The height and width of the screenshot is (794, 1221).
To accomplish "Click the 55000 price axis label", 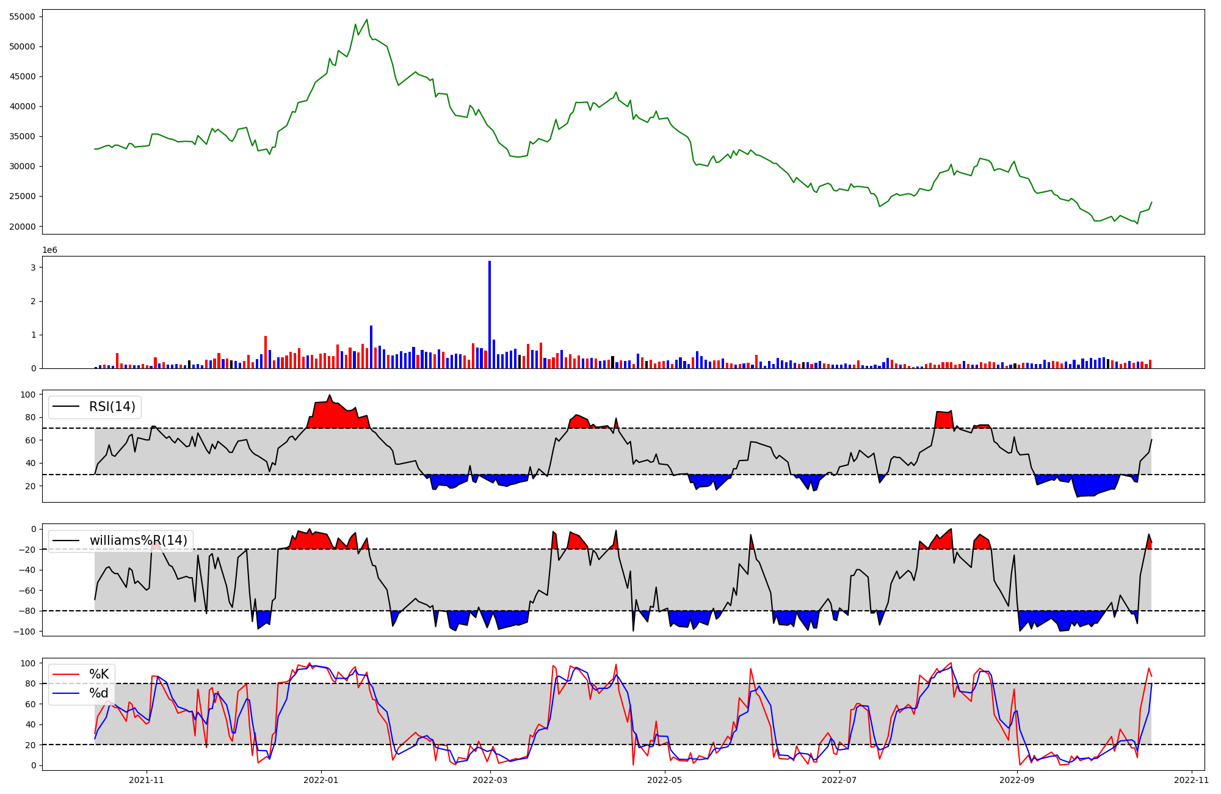I will click(23, 16).
